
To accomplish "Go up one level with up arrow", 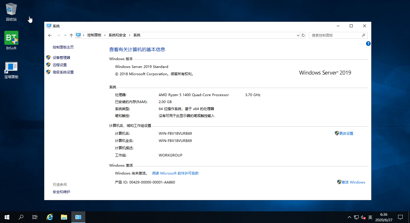I will [71, 35].
